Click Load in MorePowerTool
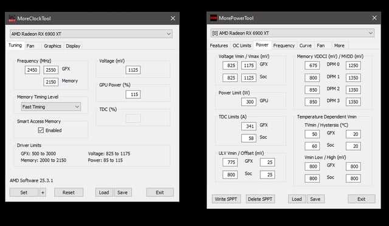 297,199
